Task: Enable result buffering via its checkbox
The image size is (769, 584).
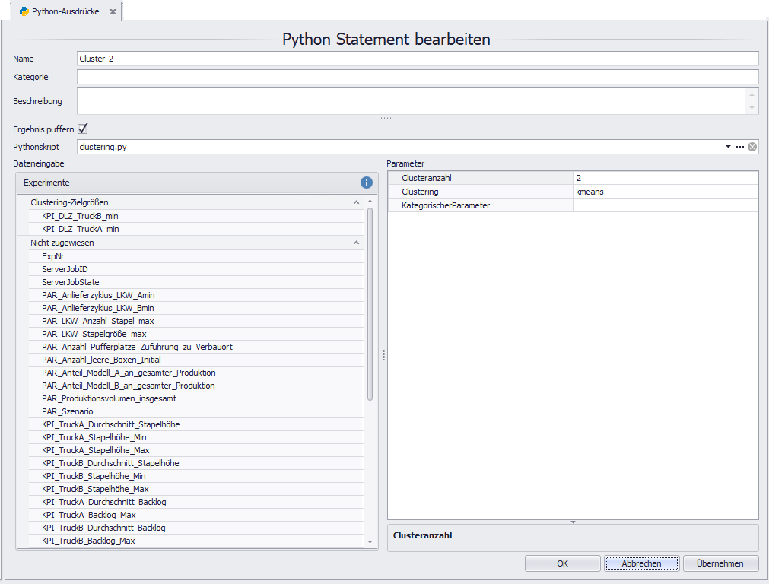Action: [81, 129]
